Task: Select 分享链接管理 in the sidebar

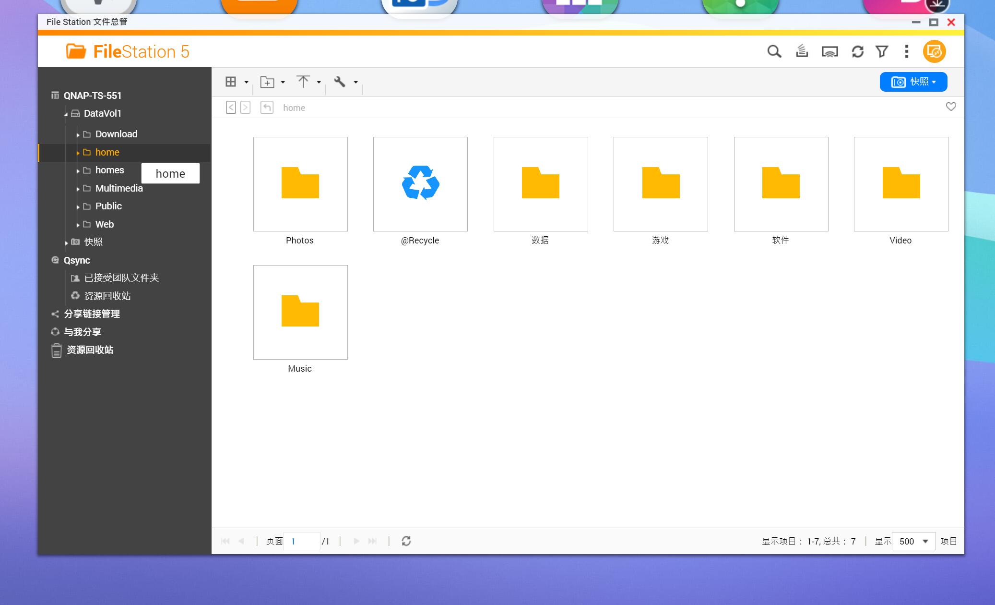Action: click(x=92, y=314)
